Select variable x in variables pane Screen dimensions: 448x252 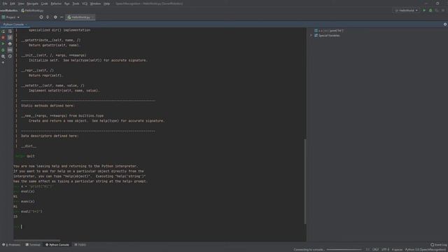328,31
